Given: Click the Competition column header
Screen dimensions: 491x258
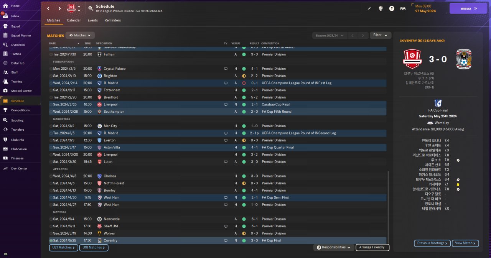Looking at the screenshot, I should [x=270, y=43].
